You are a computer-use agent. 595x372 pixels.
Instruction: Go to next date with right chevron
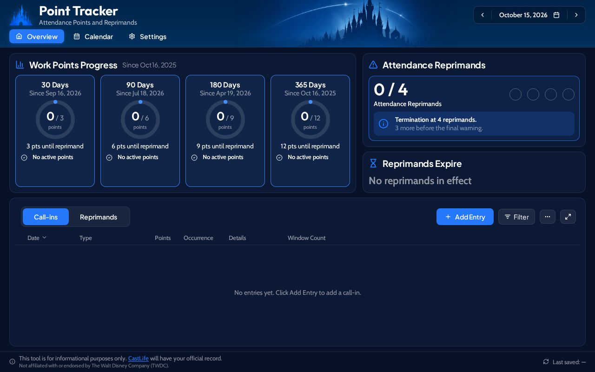tap(576, 15)
